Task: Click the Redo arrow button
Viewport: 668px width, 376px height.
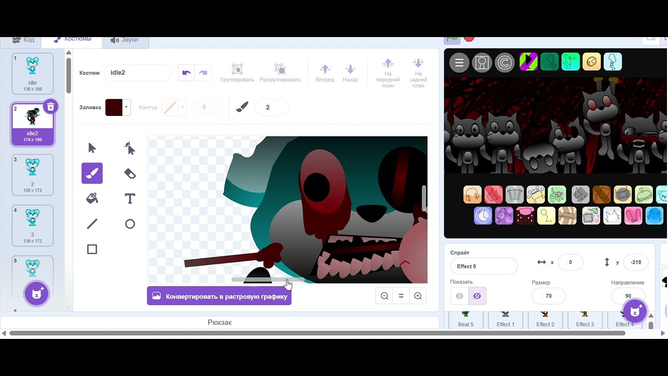Action: [203, 73]
